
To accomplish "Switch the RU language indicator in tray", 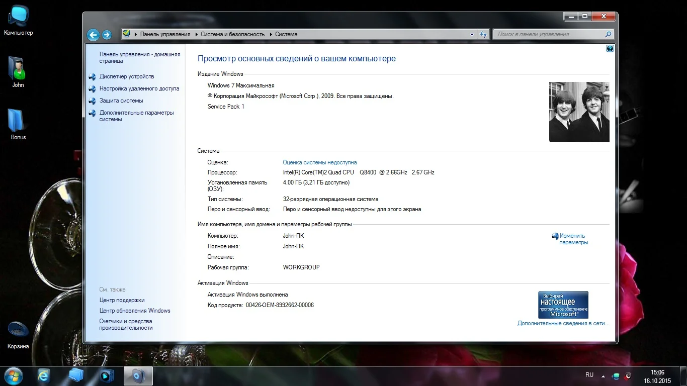I will (589, 375).
